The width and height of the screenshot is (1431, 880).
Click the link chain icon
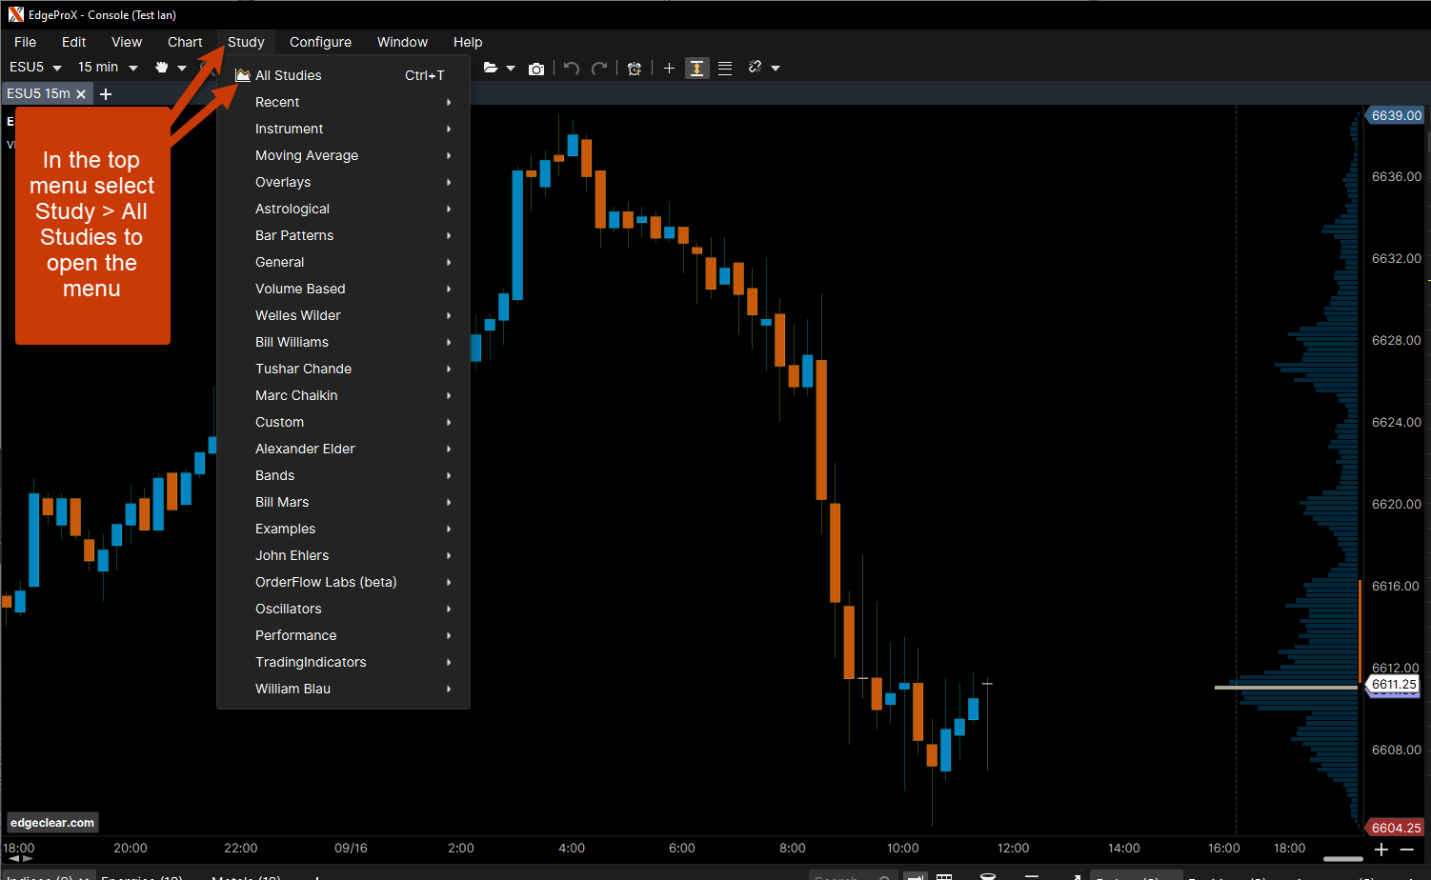point(756,68)
